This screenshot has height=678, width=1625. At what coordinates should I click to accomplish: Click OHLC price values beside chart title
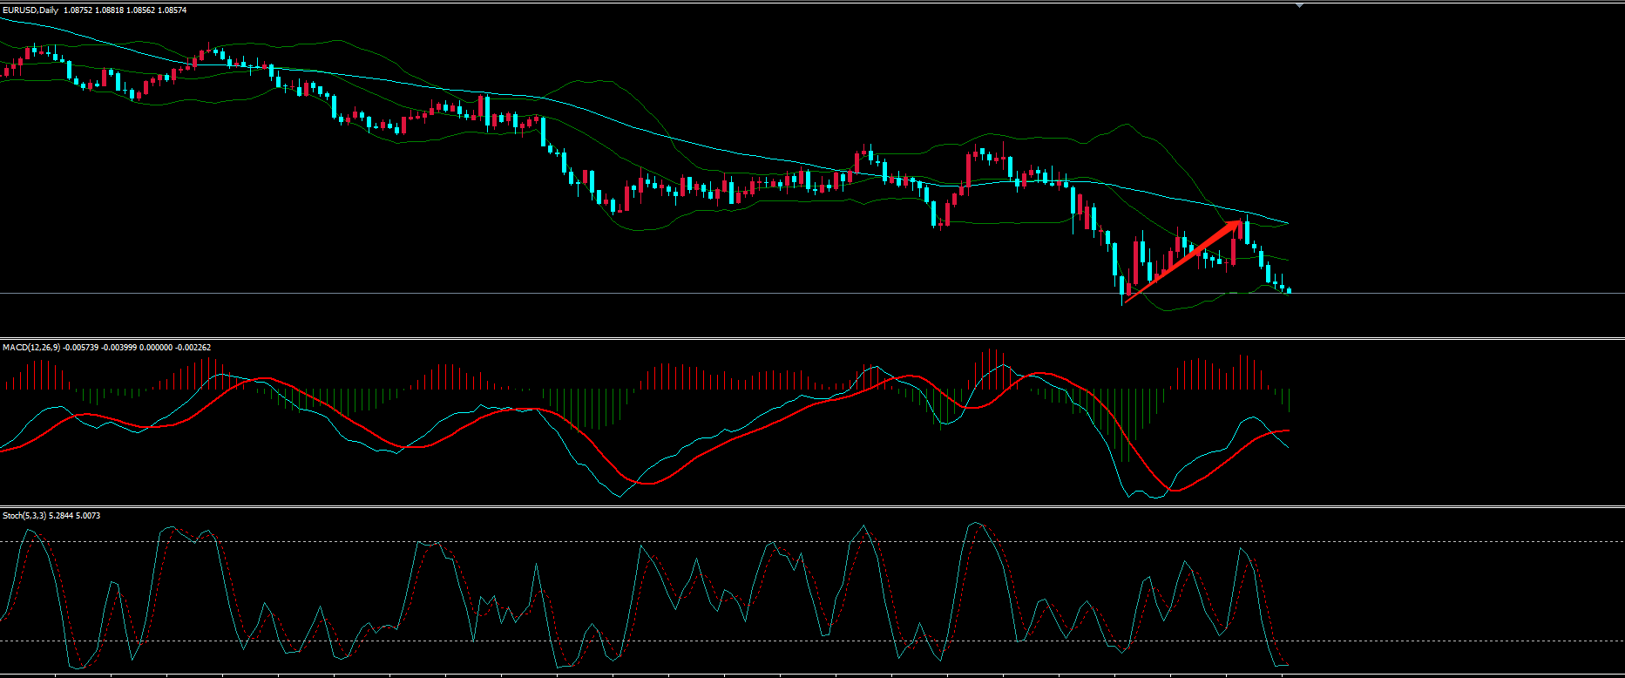tap(125, 10)
